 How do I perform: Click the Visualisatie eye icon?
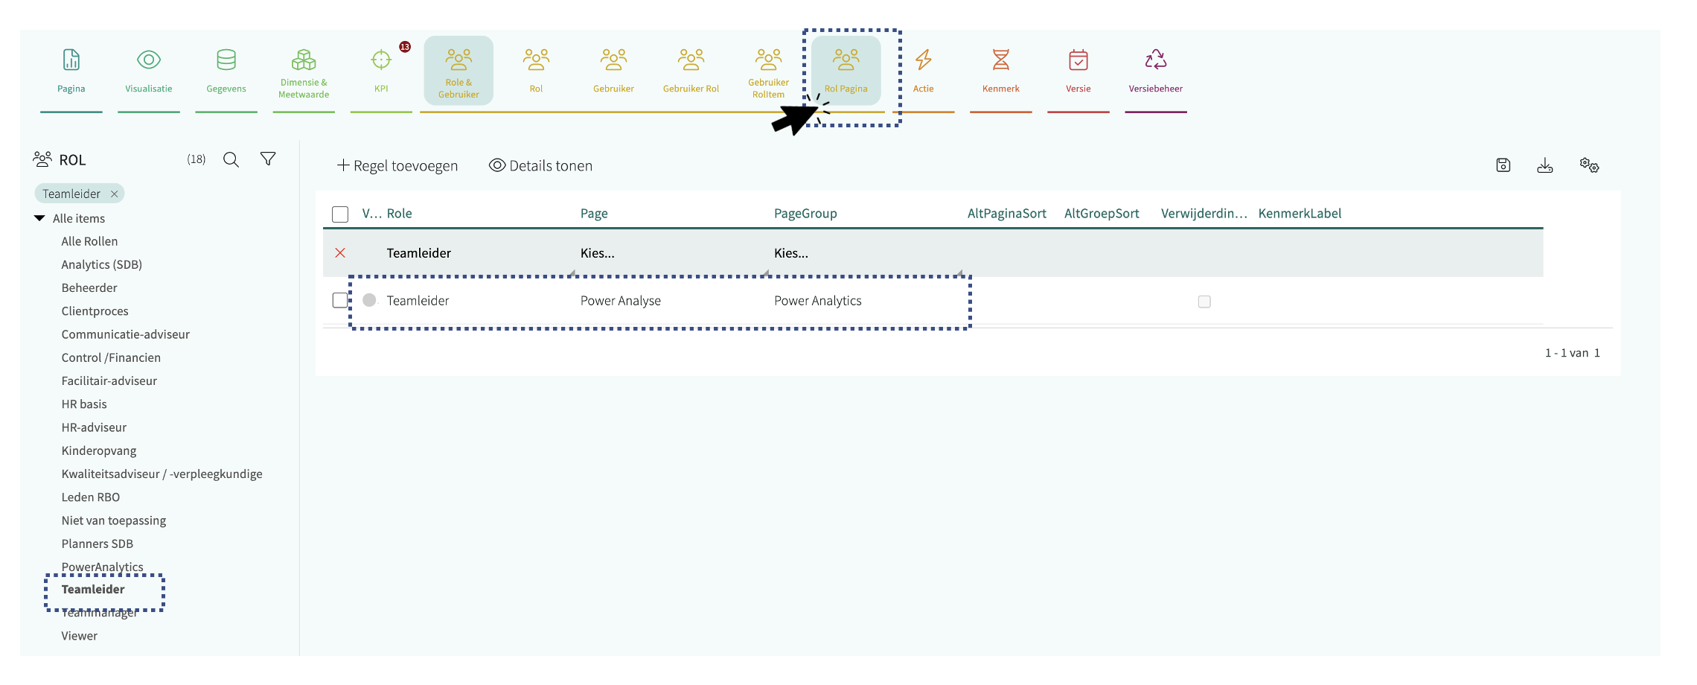click(x=149, y=60)
